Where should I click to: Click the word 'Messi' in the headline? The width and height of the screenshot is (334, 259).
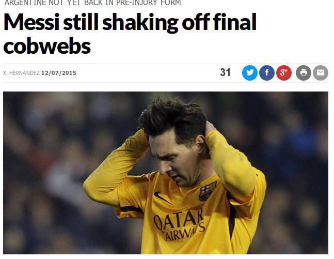click(31, 22)
